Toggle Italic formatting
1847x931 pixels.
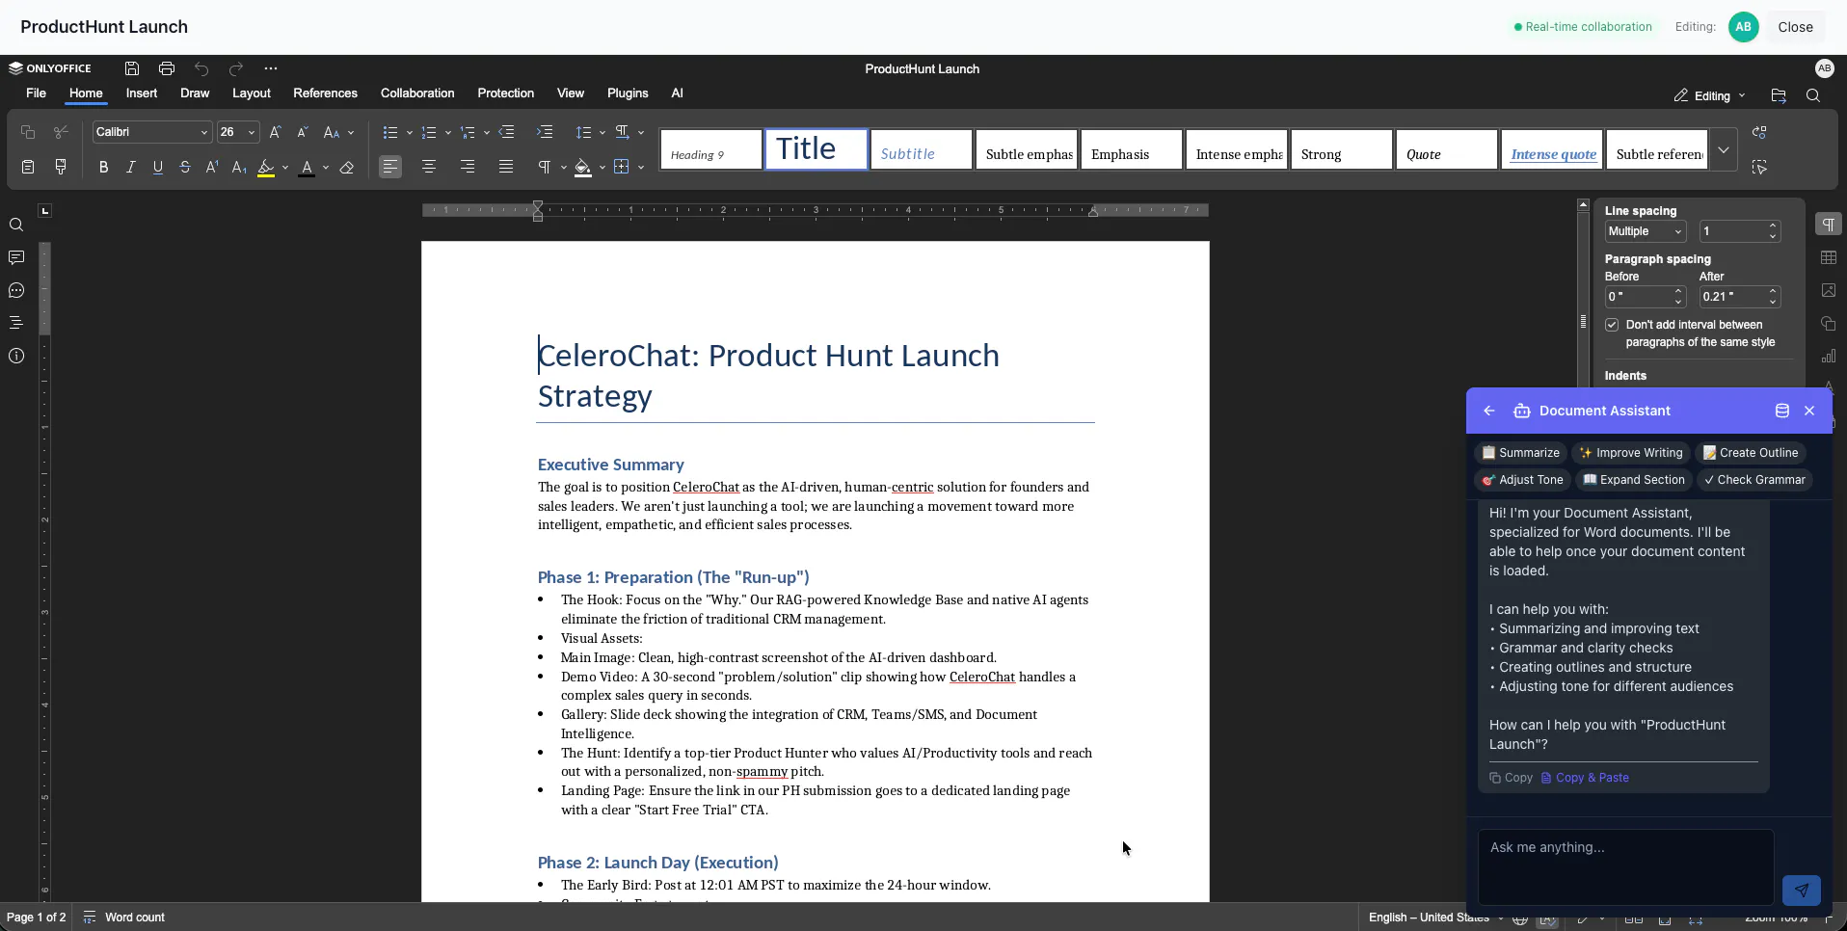[x=131, y=167]
